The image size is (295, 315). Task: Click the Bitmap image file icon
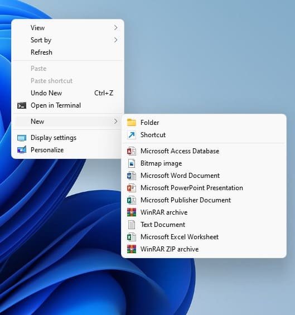point(132,163)
